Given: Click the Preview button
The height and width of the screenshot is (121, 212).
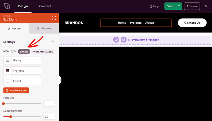Looking at the screenshot, I should click(x=192, y=6).
